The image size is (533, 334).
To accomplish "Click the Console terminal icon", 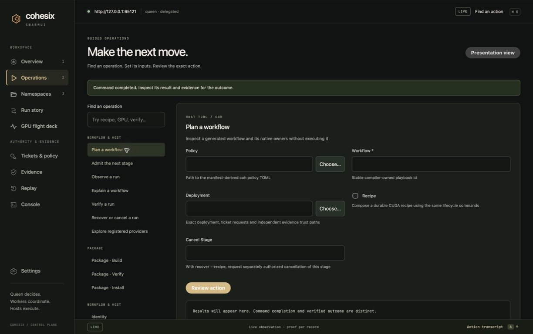I will 13,204.
